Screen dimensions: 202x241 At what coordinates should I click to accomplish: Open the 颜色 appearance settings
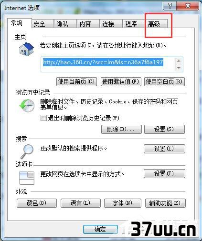37,203
